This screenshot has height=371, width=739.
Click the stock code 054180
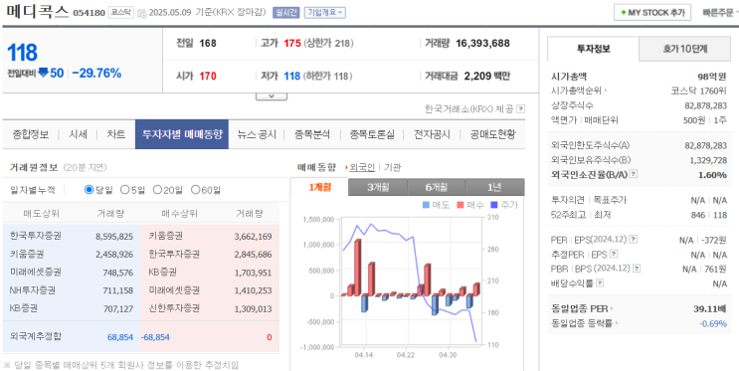point(89,13)
